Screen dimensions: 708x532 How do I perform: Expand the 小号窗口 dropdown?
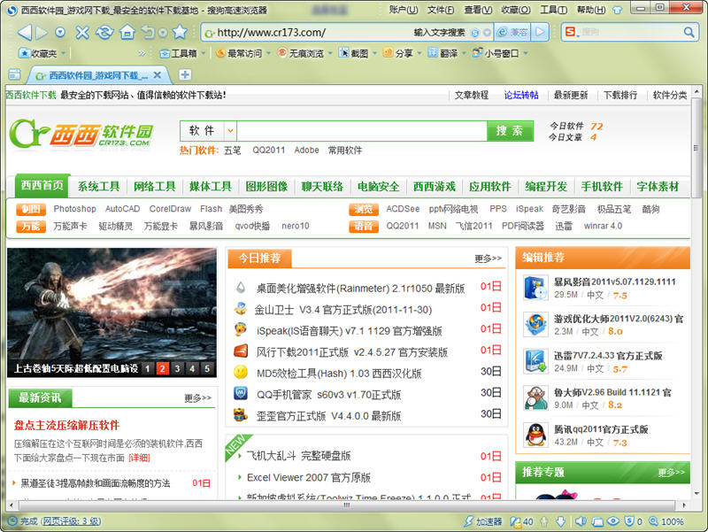coord(526,53)
